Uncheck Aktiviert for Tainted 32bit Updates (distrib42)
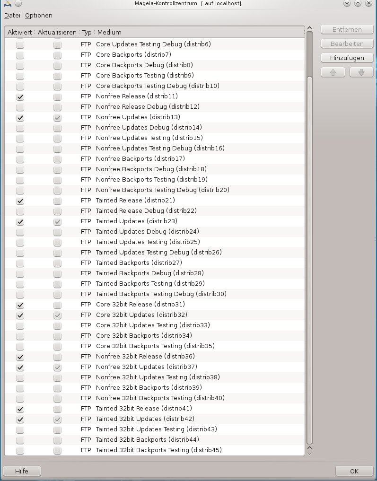Viewport: 377px width, 481px height. pyautogui.click(x=20, y=419)
